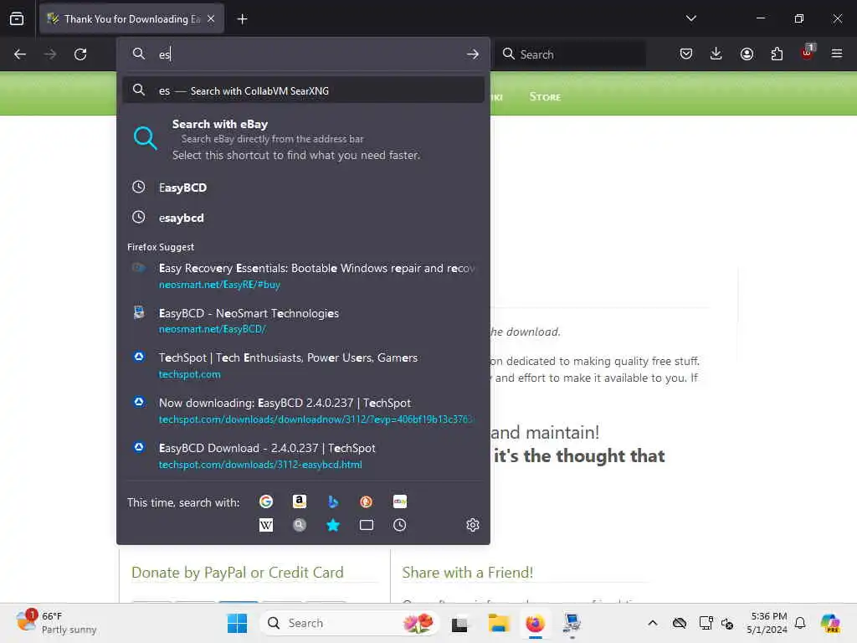This screenshot has height=643, width=857.
Task: Open Easy Recovery Essentials suggestion
Action: coord(303,275)
